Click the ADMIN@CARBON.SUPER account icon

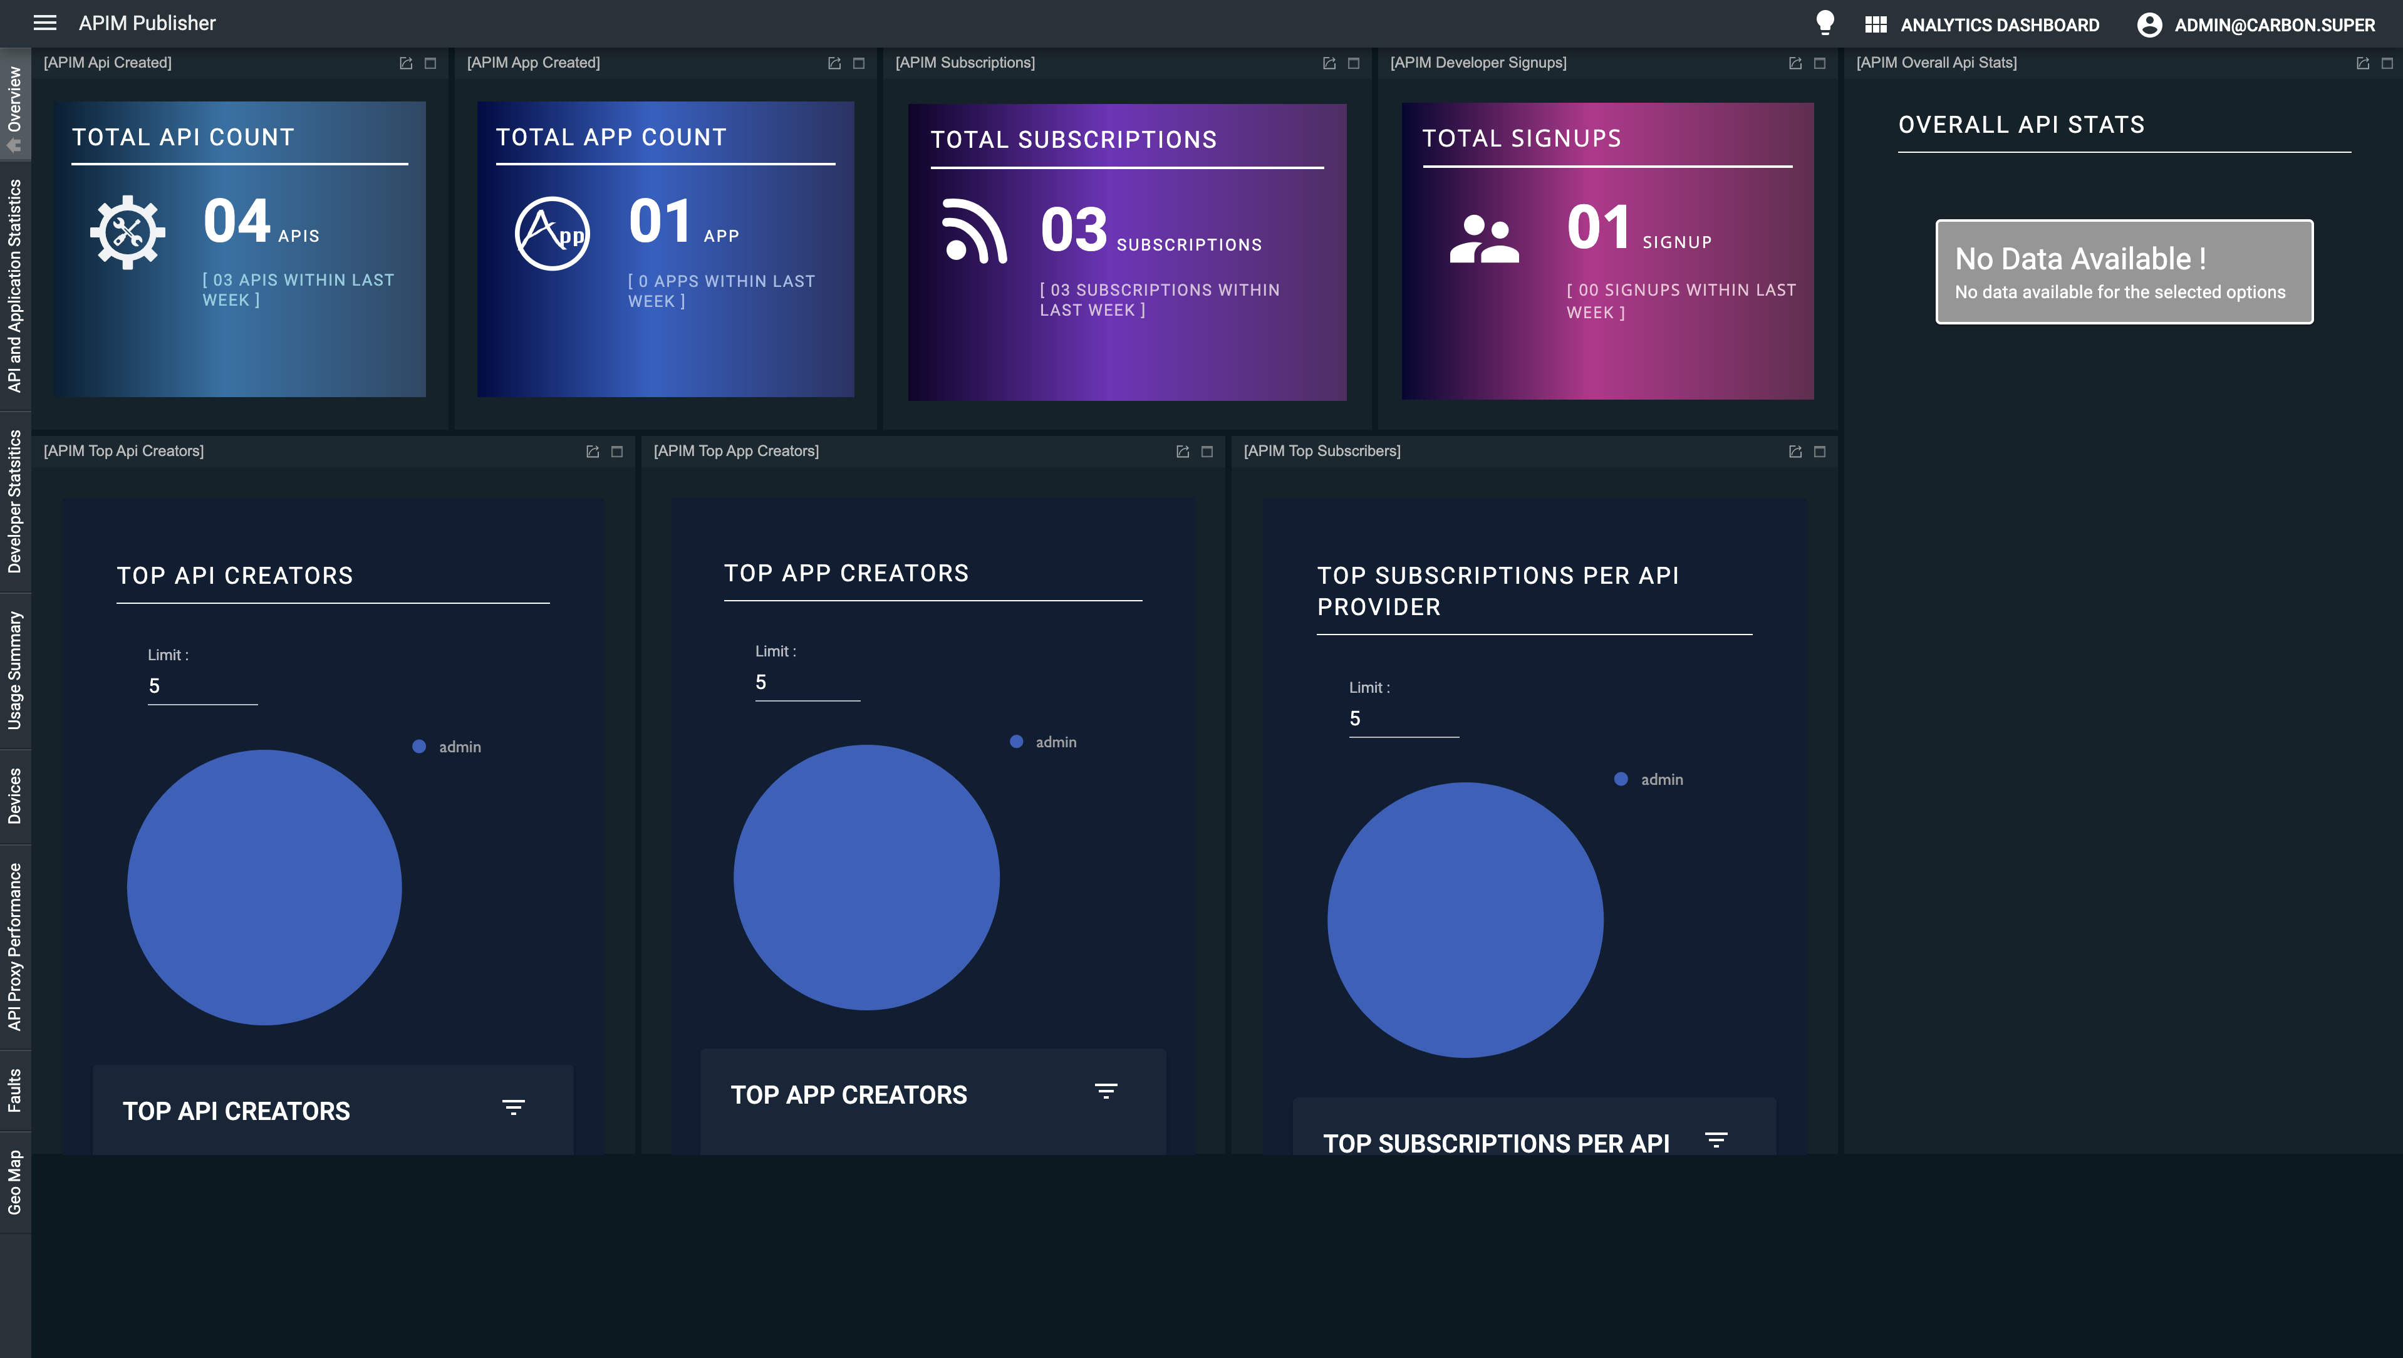click(2151, 24)
